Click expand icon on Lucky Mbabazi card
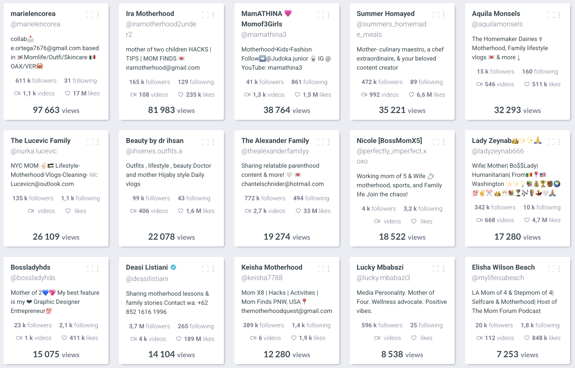575x368 pixels. pyautogui.click(x=436, y=269)
